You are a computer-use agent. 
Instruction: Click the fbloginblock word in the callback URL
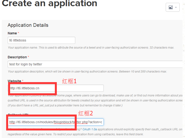(x=62, y=122)
